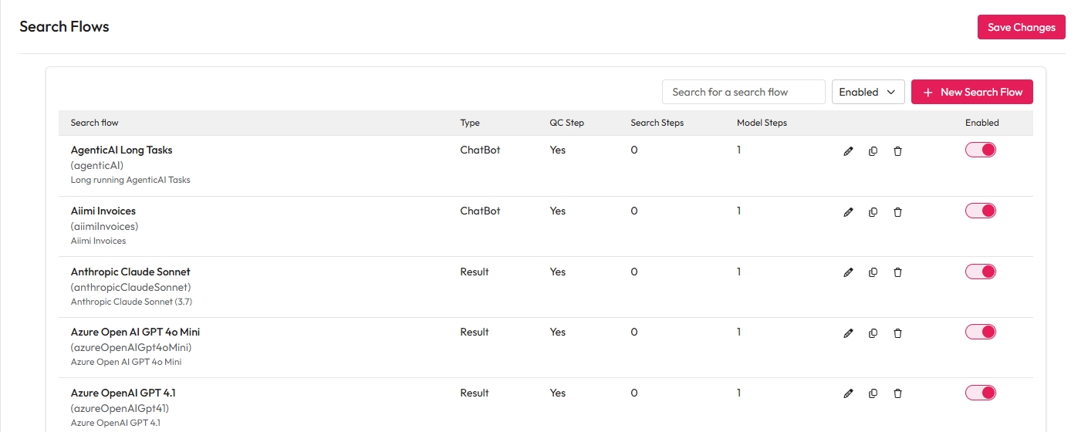Edit the AgenticAI Long Tasks flow

tap(848, 151)
